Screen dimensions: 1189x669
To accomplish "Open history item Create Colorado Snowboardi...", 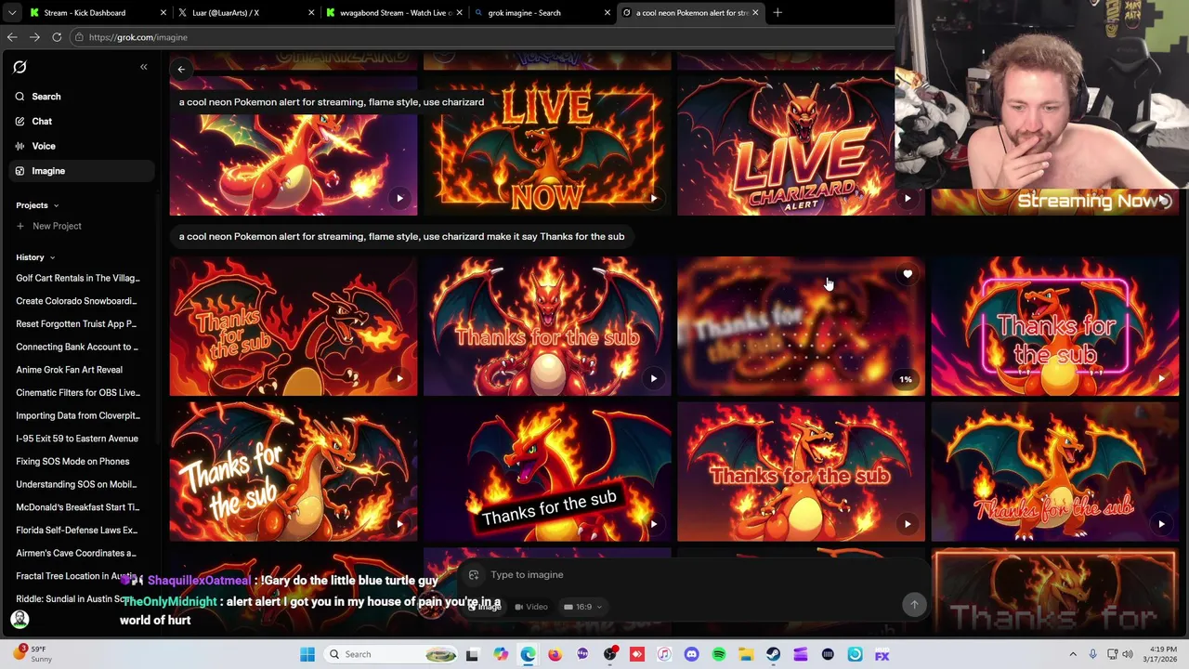I will pos(76,301).
